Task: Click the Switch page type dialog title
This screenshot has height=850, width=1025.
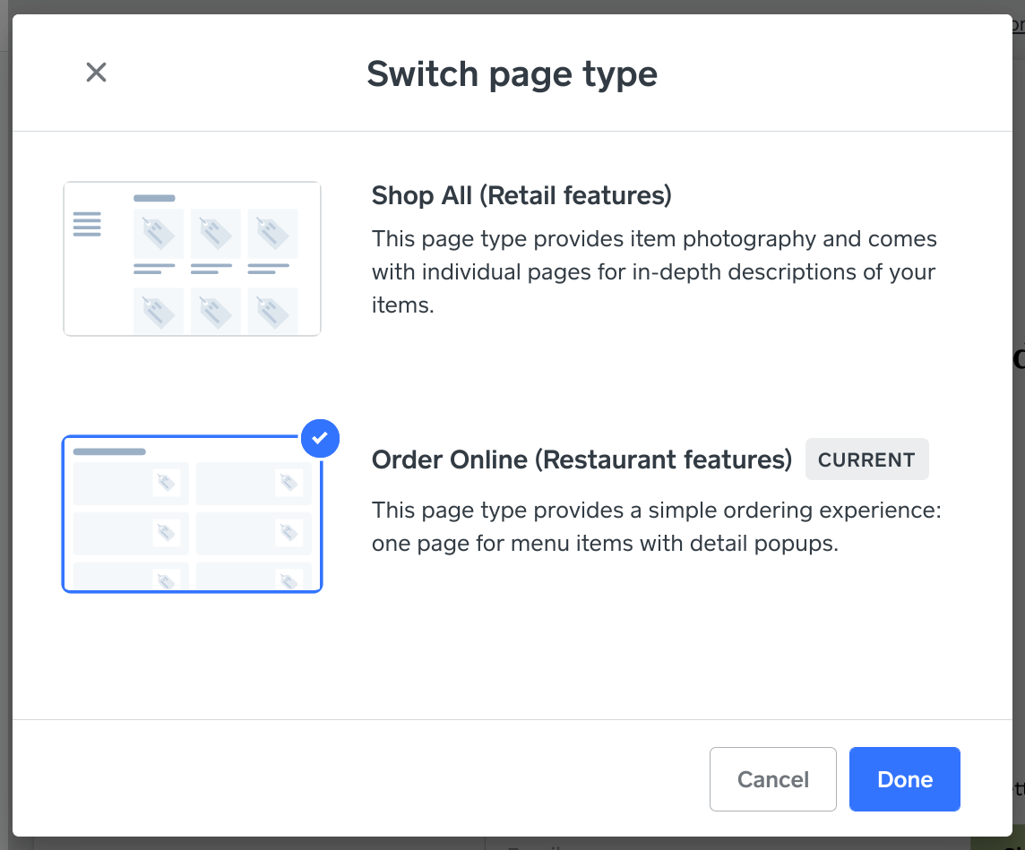Action: (x=512, y=73)
